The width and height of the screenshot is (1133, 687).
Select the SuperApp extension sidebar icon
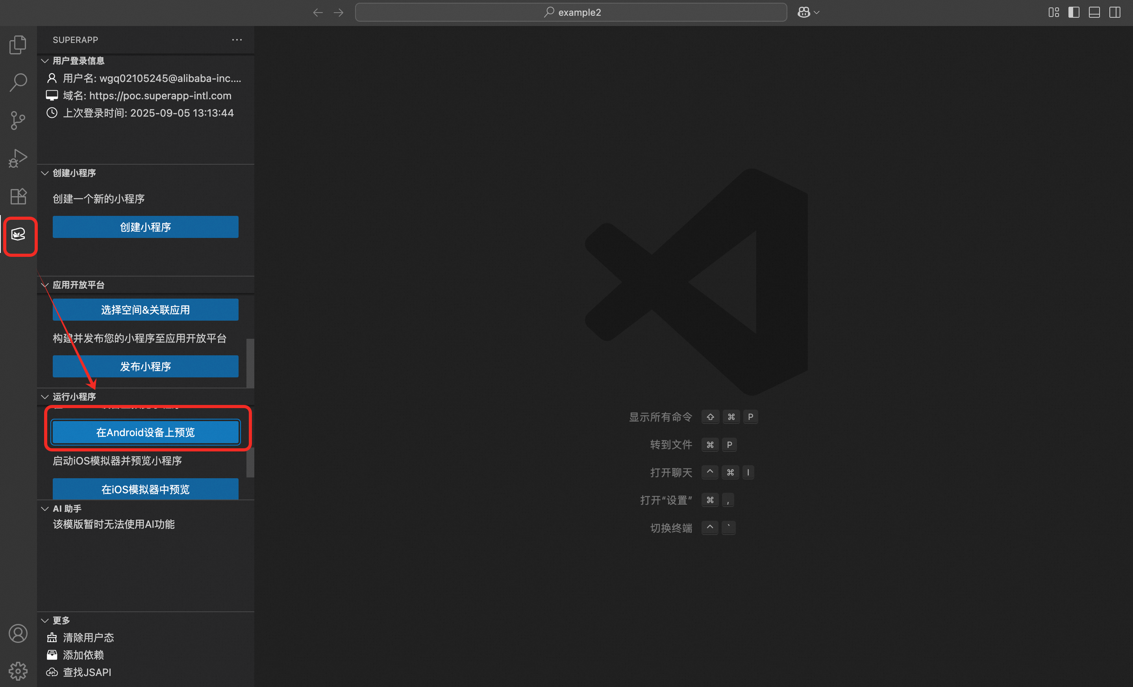19,235
